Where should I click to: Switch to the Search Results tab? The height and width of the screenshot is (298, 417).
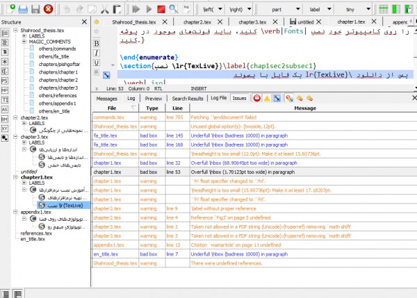pyautogui.click(x=187, y=99)
